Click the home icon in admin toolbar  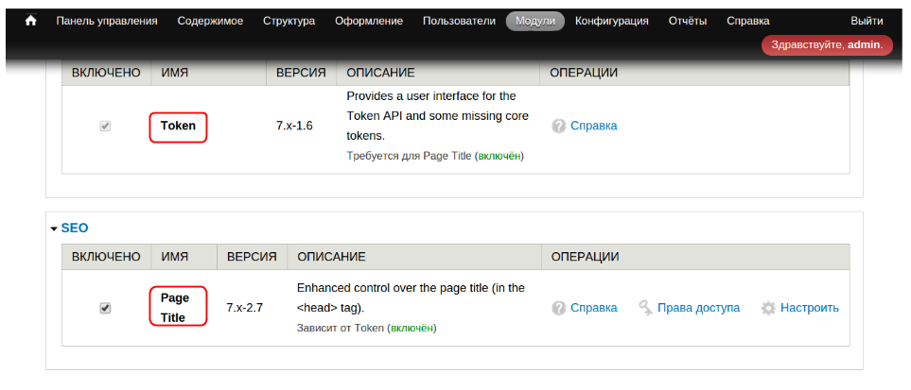pos(31,21)
